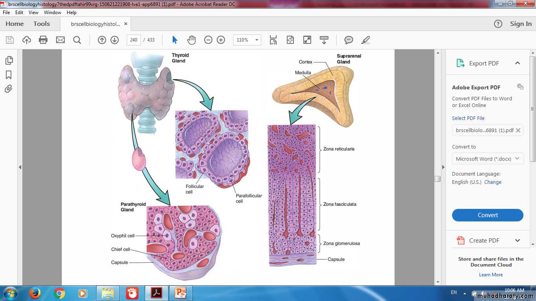This screenshot has height=301, width=536.
Task: Select the Hand pan tool
Action: 191,40
